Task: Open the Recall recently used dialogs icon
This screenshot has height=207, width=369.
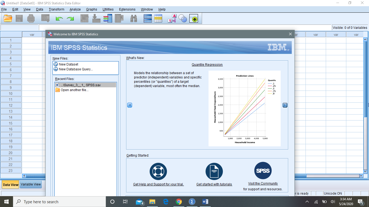Action: pyautogui.click(x=45, y=18)
